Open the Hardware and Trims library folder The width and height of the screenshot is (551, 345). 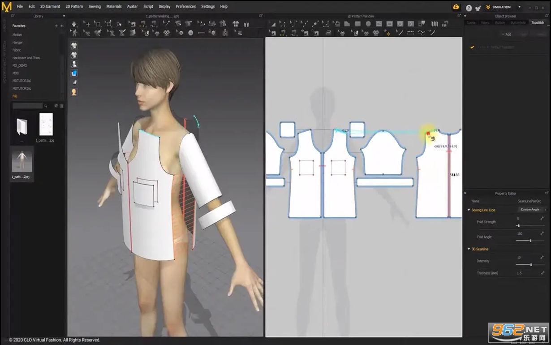point(26,58)
